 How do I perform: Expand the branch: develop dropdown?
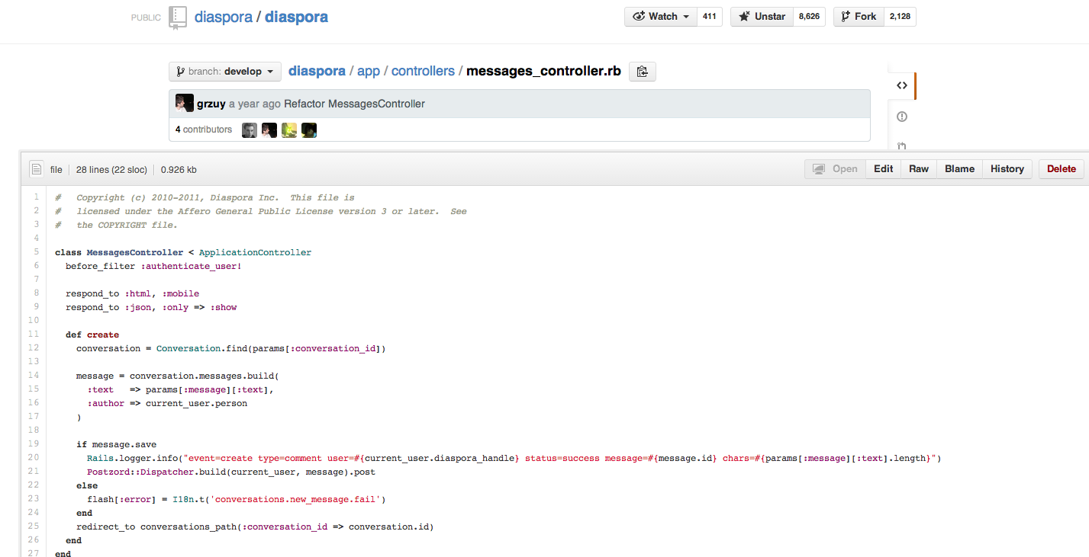click(225, 72)
